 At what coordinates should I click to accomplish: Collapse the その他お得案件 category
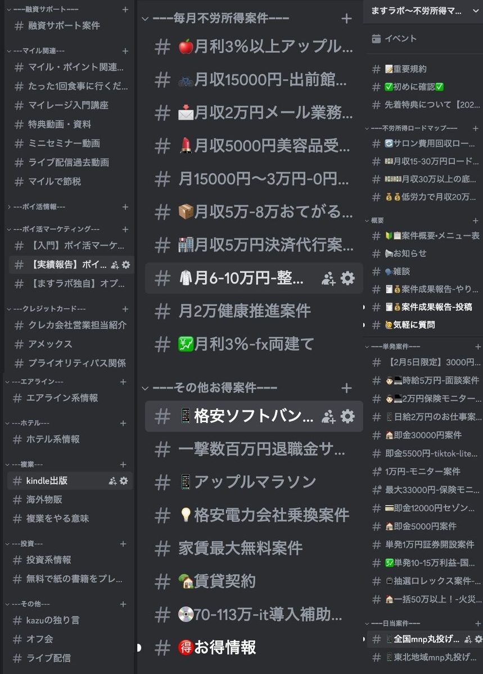(x=145, y=388)
